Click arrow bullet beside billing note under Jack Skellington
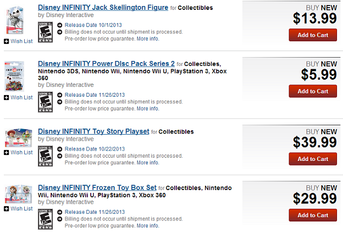The height and width of the screenshot is (233, 343). 60,32
